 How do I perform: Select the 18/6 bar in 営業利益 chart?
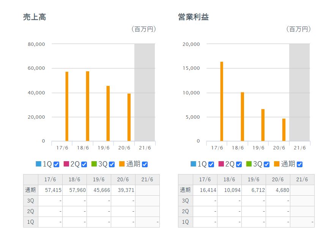[x=243, y=116]
